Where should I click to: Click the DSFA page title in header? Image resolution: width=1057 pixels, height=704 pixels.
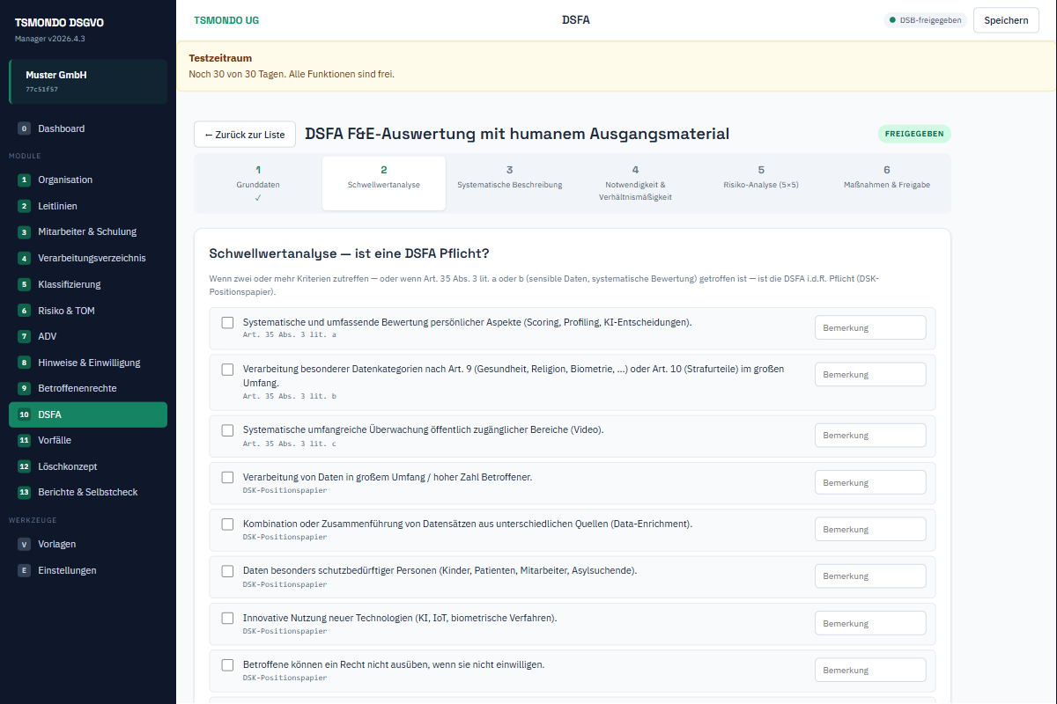(576, 20)
